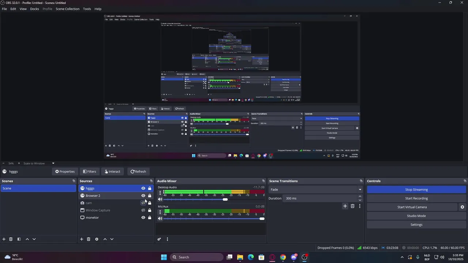Enable Studio Mode
Image resolution: width=468 pixels, height=263 pixels.
416,216
